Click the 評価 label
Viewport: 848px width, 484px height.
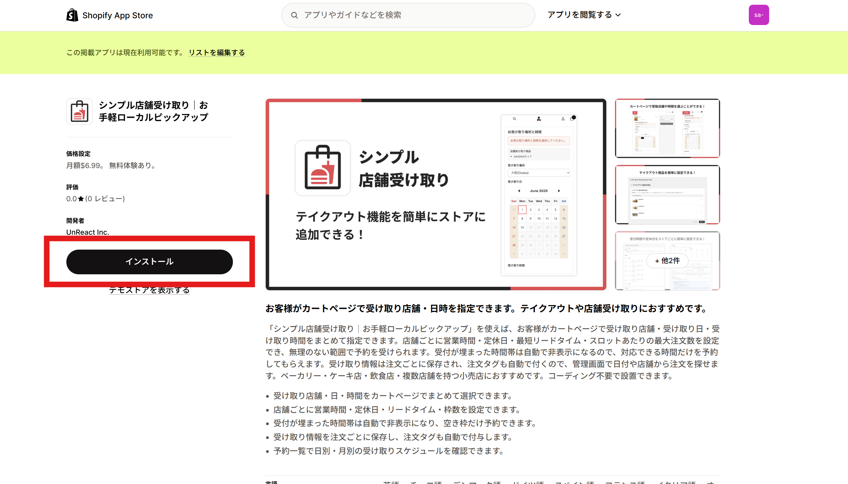coord(72,187)
